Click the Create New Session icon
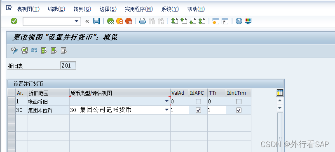This screenshot has height=152, width=335. coord(216,21)
